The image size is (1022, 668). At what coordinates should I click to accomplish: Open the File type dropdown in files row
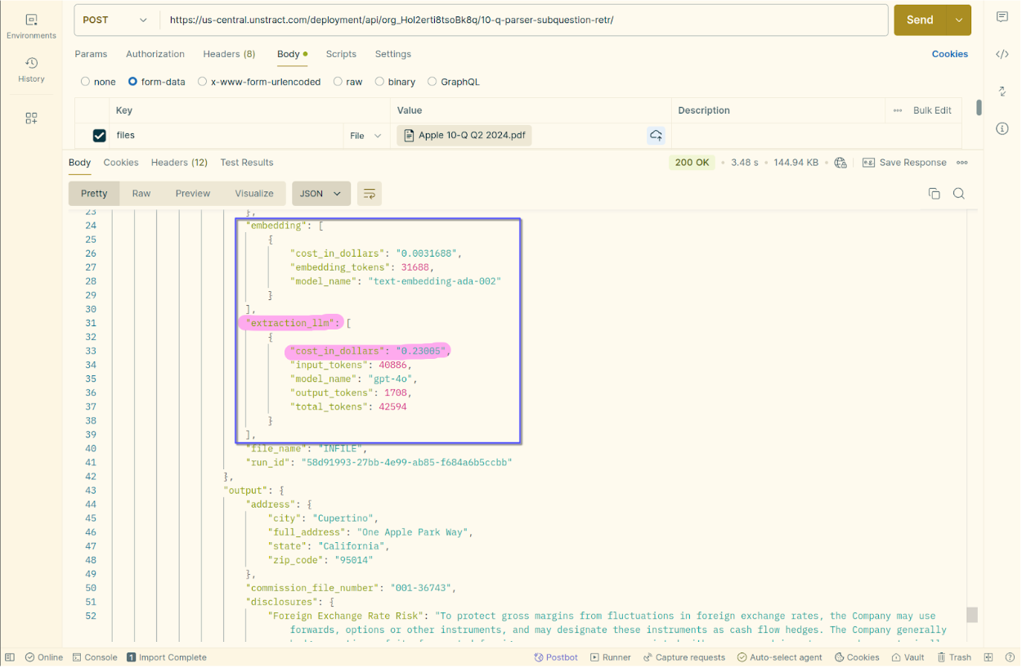pos(365,136)
